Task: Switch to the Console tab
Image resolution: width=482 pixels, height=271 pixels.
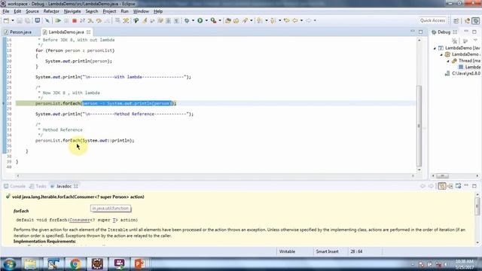Action: 14,186
